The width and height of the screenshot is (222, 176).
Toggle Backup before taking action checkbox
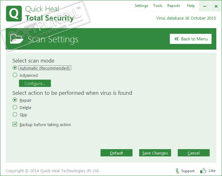[x=15, y=124]
